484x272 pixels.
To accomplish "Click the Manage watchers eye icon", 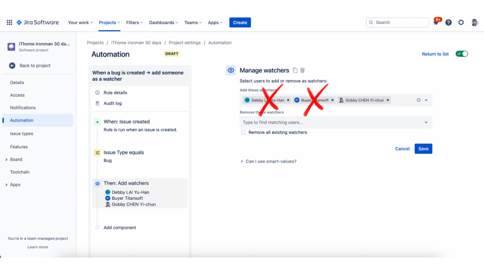I will (231, 70).
